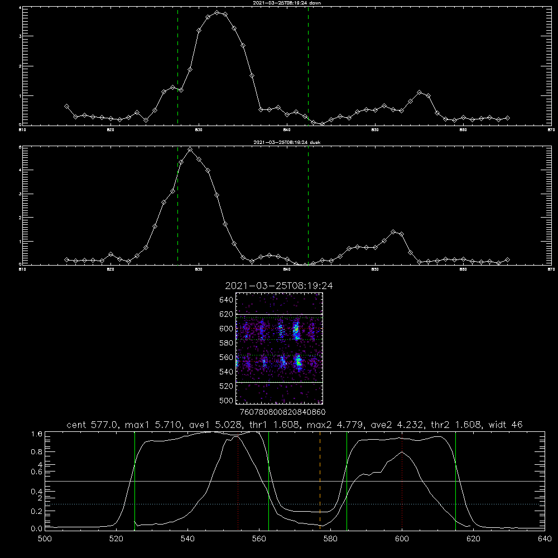Viewport: 558px width, 558px height.
Task: Click the green vertical line at 525 in bottom plot
Action: (134, 480)
